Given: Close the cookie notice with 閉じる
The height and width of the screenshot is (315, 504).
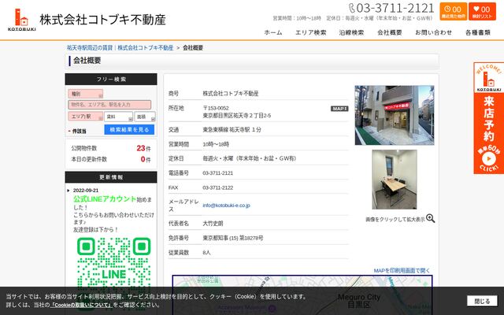Looking at the screenshot, I should 482,301.
